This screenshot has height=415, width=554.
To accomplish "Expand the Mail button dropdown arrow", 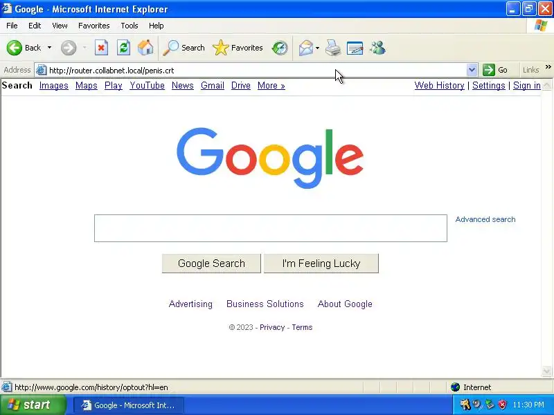I will 317,48.
